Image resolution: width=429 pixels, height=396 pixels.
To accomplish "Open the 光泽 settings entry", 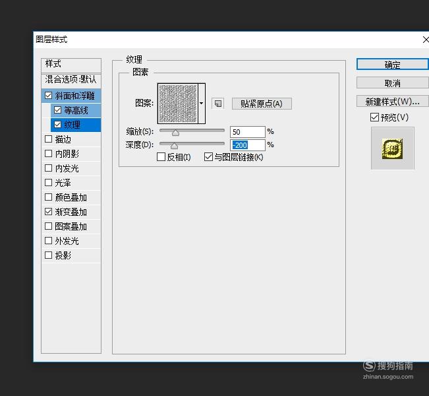I will (x=63, y=183).
